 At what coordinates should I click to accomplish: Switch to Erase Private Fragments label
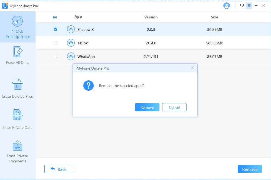tap(17, 158)
